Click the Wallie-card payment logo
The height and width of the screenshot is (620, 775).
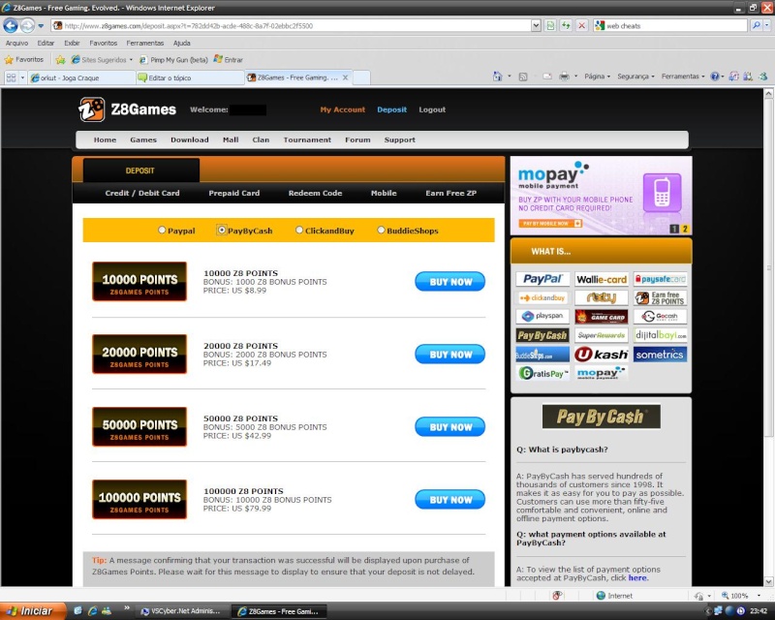click(x=602, y=279)
